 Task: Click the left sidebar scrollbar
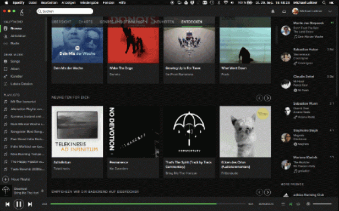(46, 40)
